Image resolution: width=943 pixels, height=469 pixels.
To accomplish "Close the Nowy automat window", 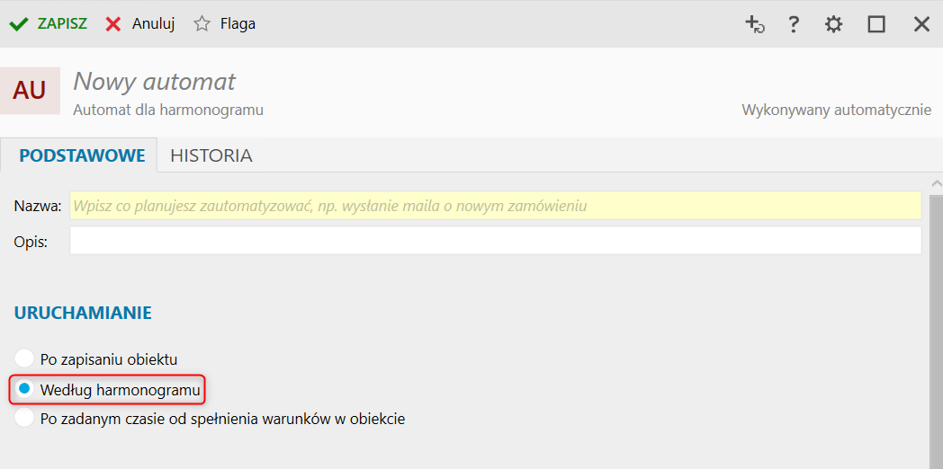I will [921, 24].
